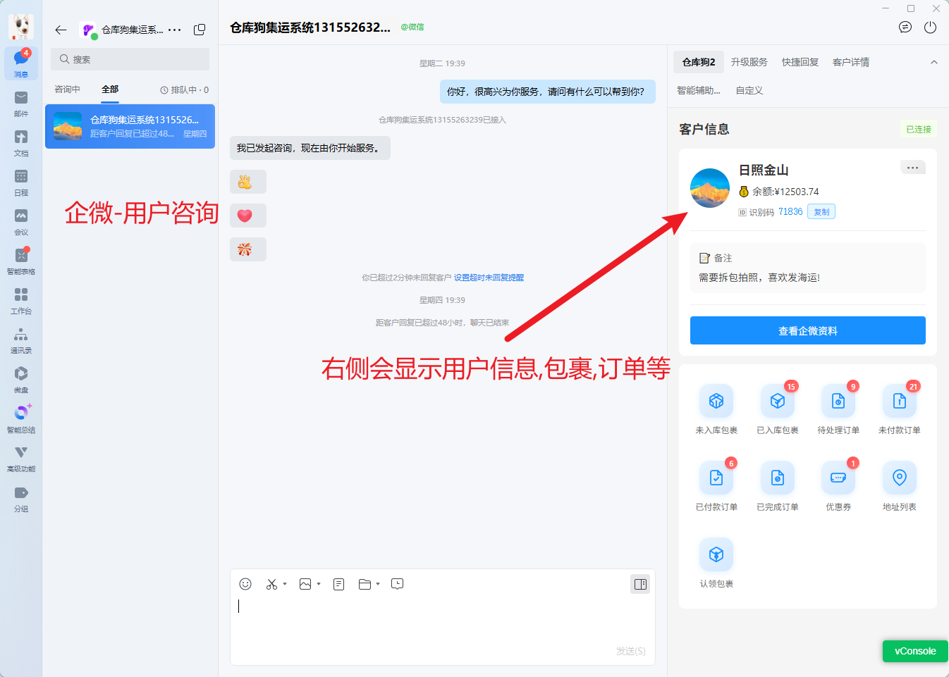Select the 仓库狗2 tab

pos(699,62)
